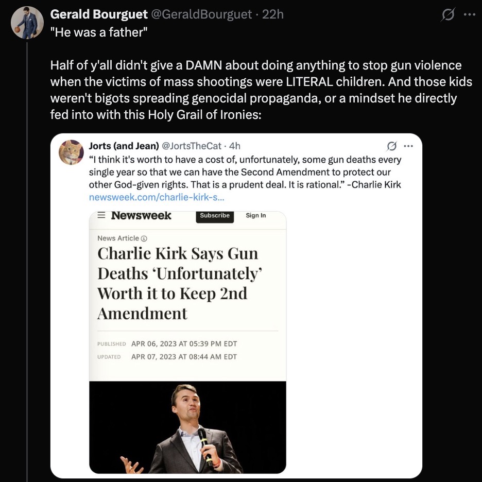
Task: Click Gerald Bourguet's profile avatar
Action: (x=26, y=23)
